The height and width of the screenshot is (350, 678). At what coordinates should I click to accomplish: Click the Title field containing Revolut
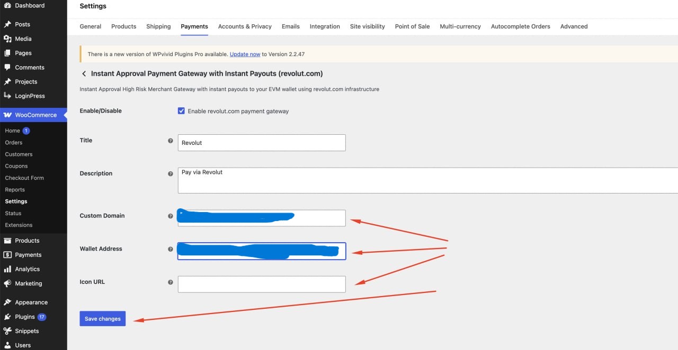[x=262, y=143]
